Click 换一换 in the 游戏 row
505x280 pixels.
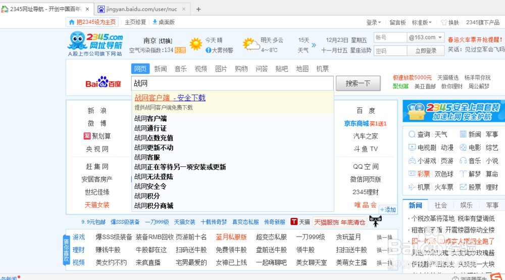click(384, 237)
